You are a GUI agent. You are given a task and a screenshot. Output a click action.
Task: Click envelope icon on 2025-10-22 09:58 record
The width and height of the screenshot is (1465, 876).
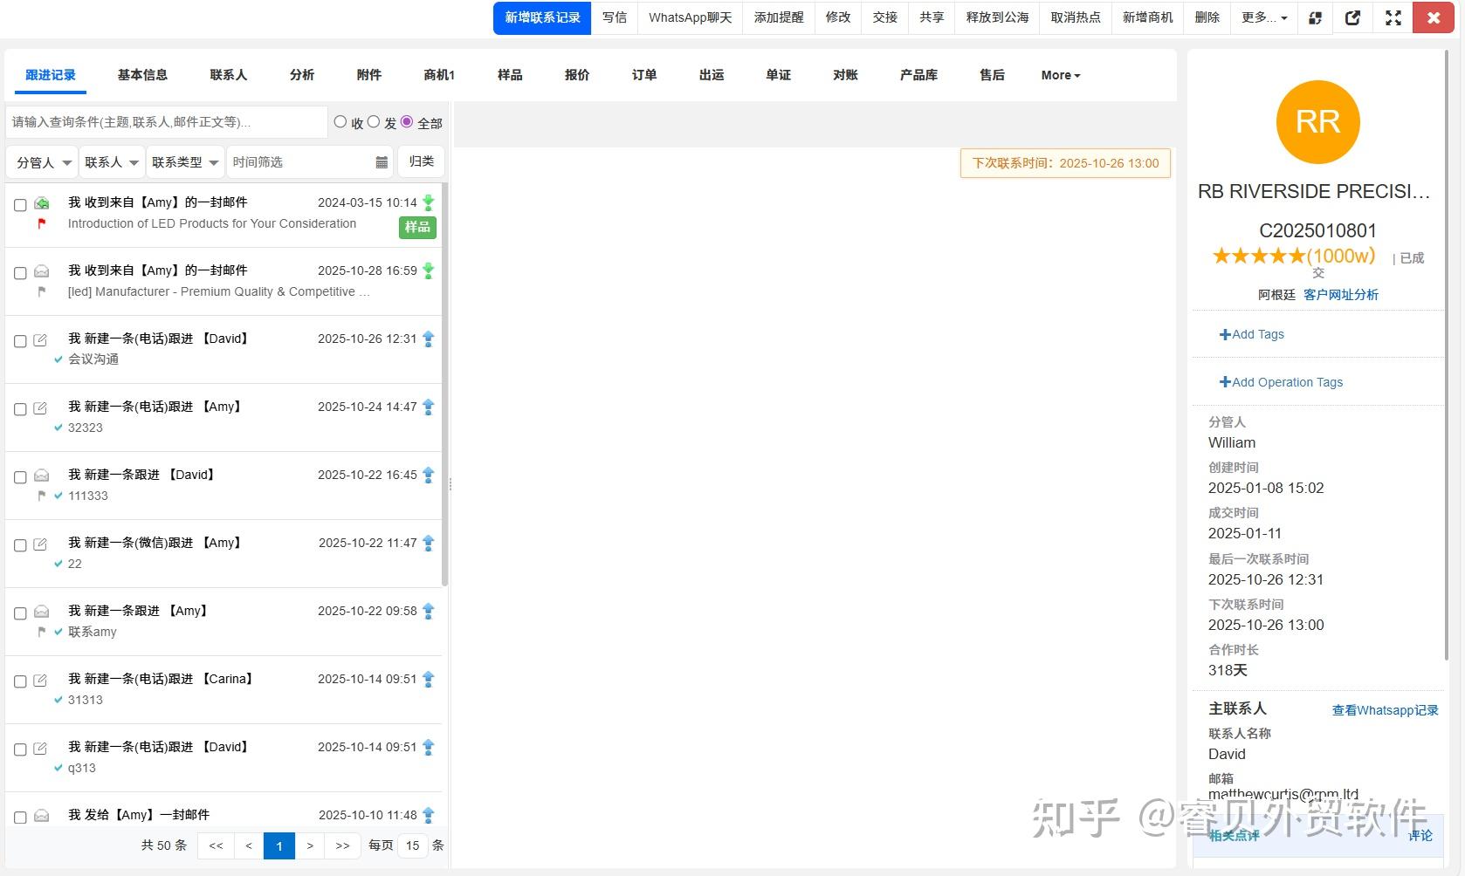coord(41,612)
